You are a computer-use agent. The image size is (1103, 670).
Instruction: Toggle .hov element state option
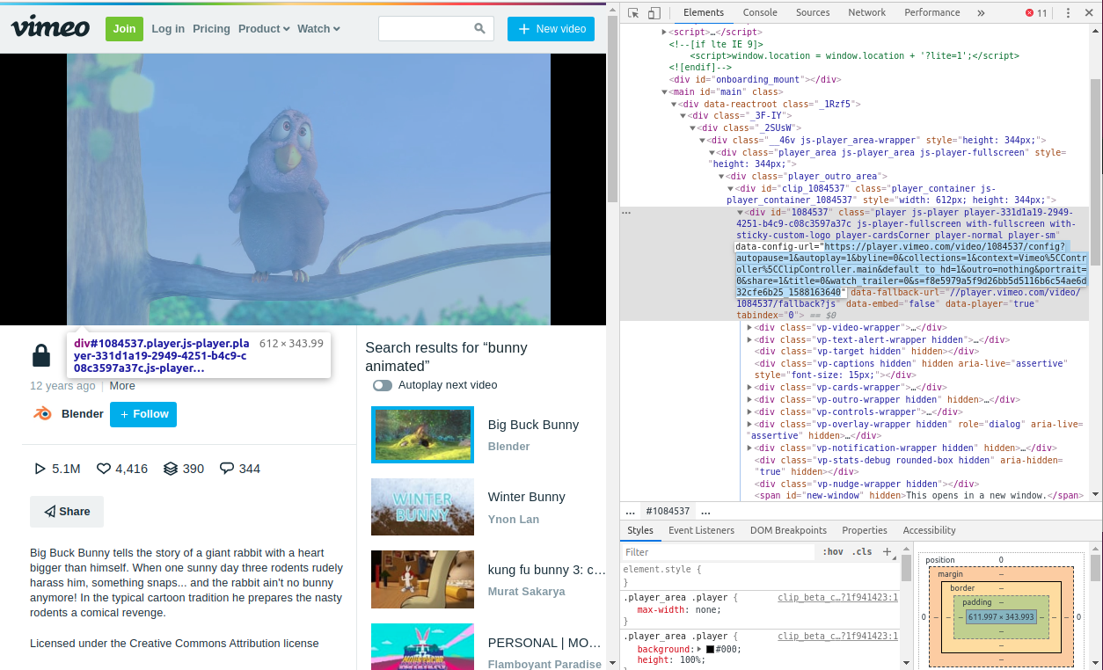coord(833,552)
